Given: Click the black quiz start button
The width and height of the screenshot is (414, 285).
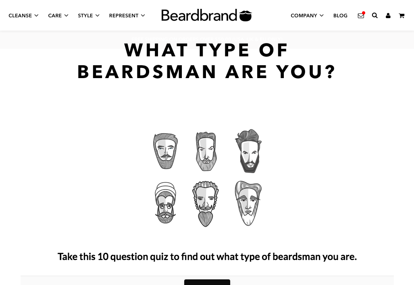Looking at the screenshot, I should pos(207,282).
